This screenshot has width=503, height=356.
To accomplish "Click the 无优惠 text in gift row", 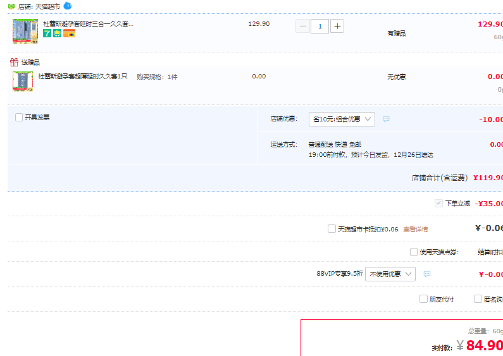I will 397,77.
